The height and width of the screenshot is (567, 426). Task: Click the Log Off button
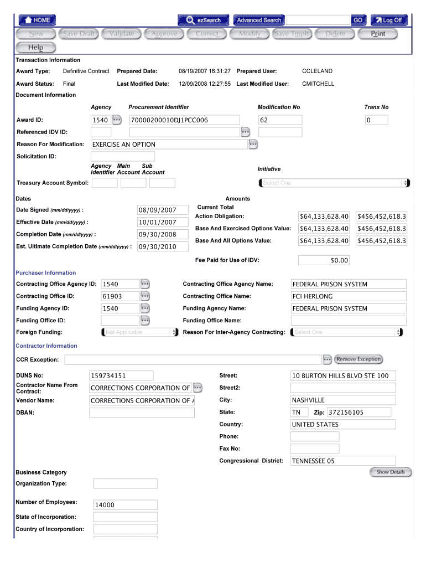(389, 20)
